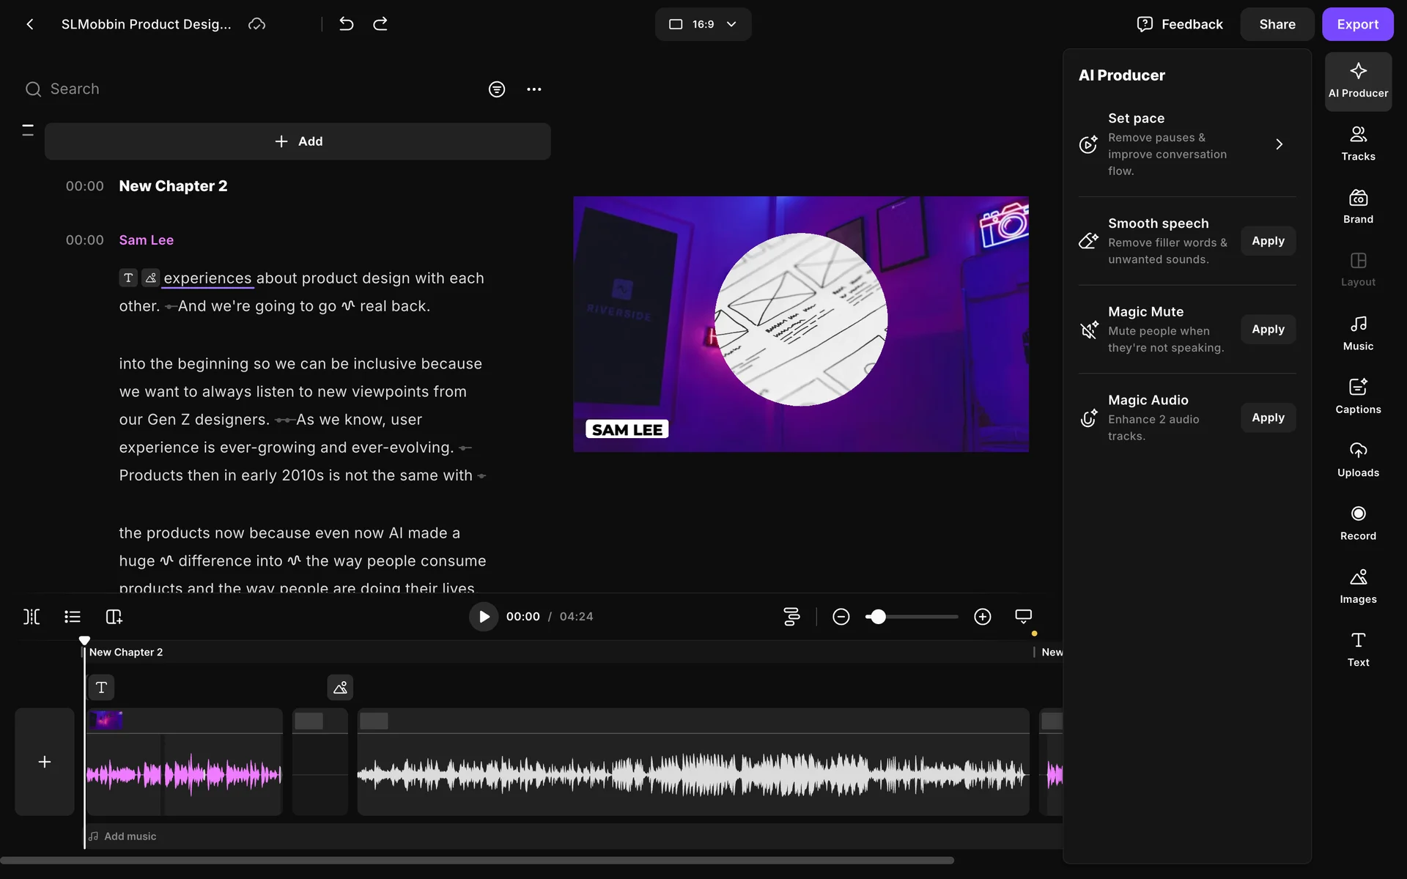
Task: Click the undo arrow
Action: tap(347, 24)
